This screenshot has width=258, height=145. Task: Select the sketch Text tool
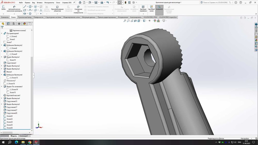click(41, 10)
